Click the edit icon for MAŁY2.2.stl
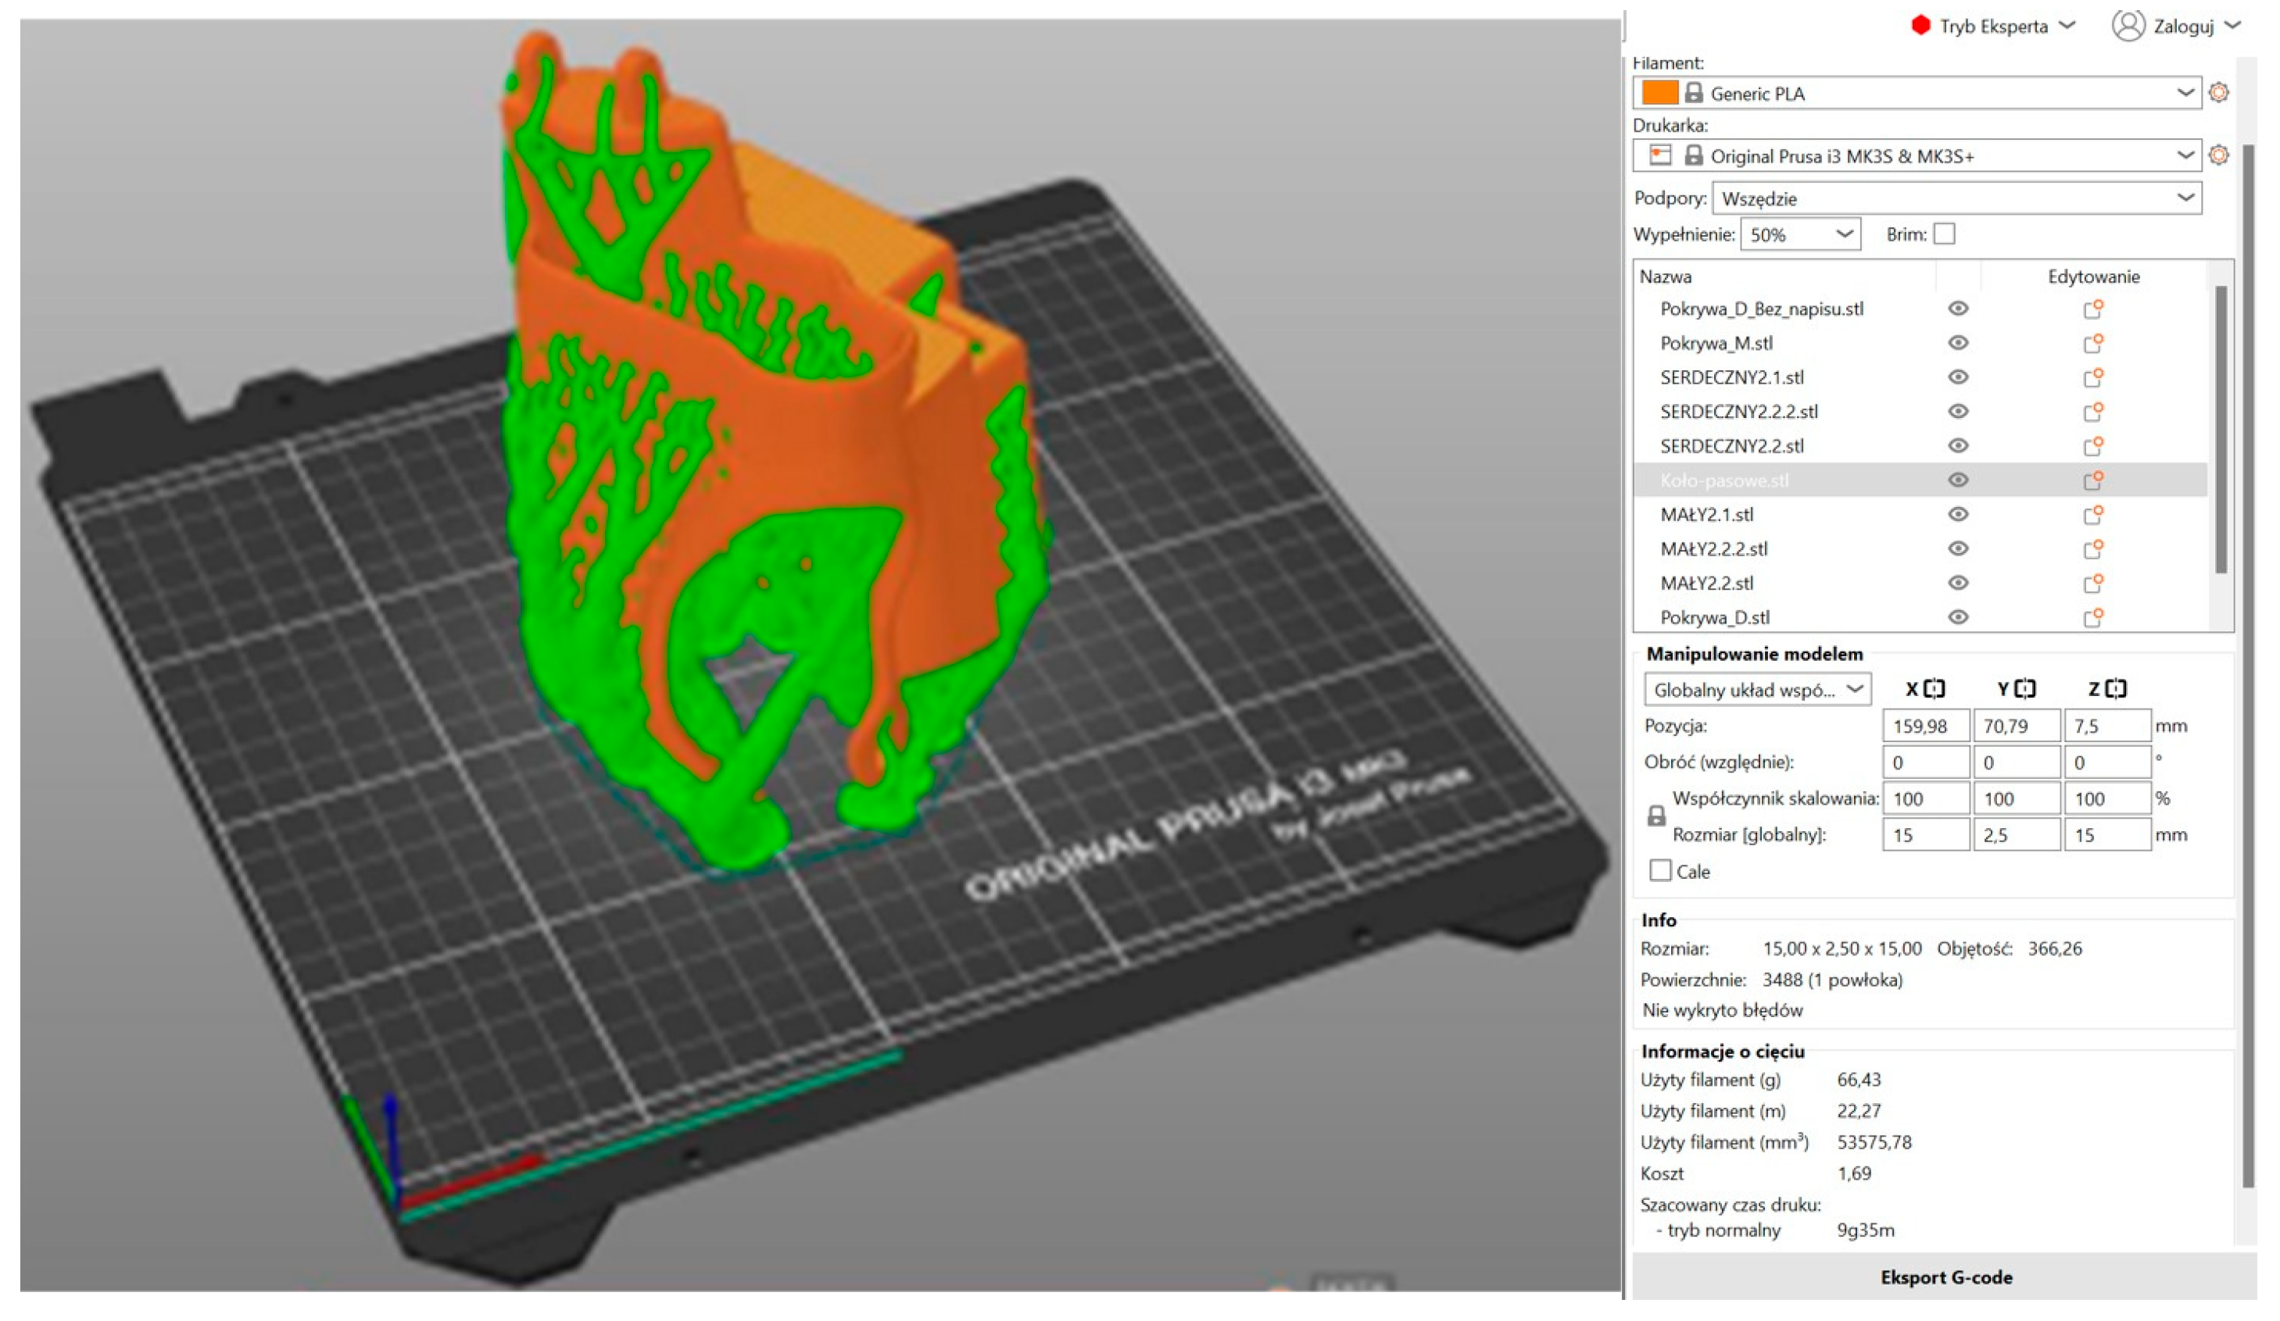The height and width of the screenshot is (1321, 2280). 2092,584
